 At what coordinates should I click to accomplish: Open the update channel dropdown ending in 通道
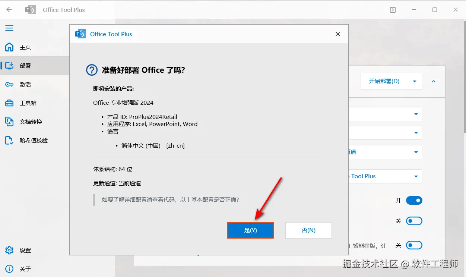385,152
